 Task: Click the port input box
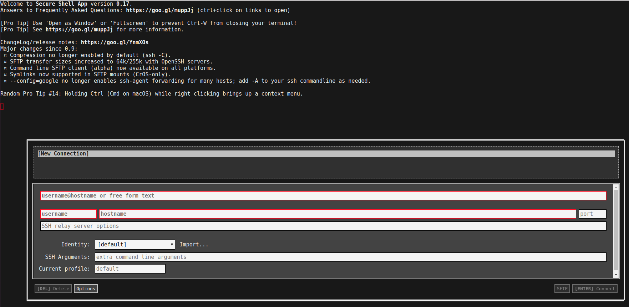click(x=592, y=214)
